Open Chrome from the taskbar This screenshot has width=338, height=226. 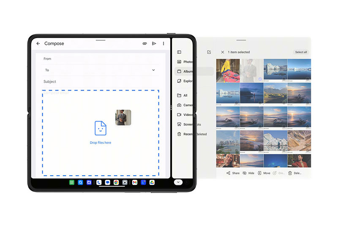coord(116,182)
